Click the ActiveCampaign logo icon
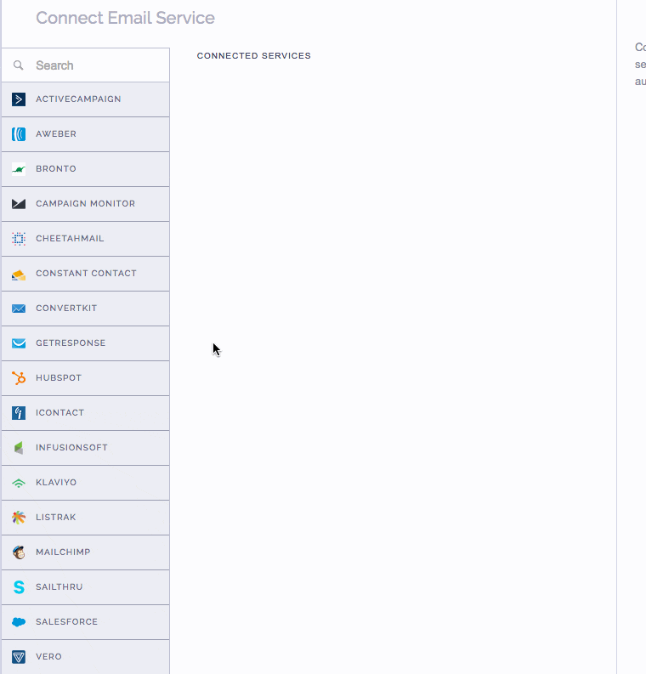This screenshot has width=646, height=674. (x=19, y=99)
